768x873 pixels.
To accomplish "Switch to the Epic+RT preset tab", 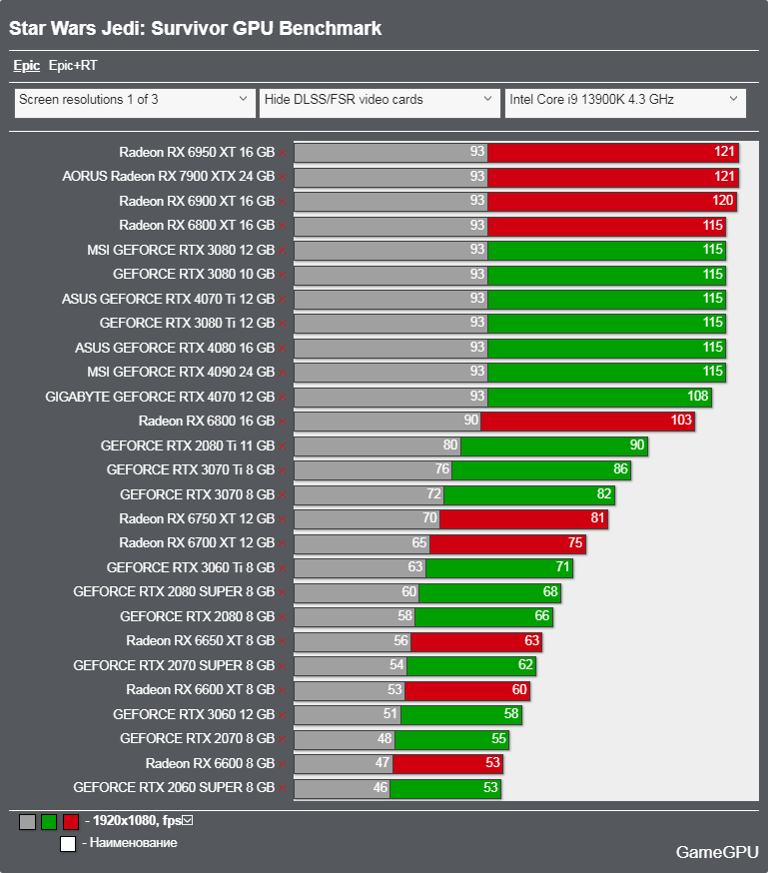I will click(73, 66).
